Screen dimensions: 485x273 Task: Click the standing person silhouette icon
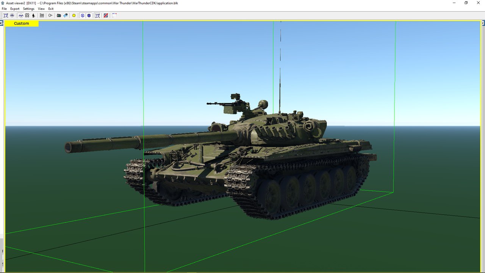tap(33, 16)
